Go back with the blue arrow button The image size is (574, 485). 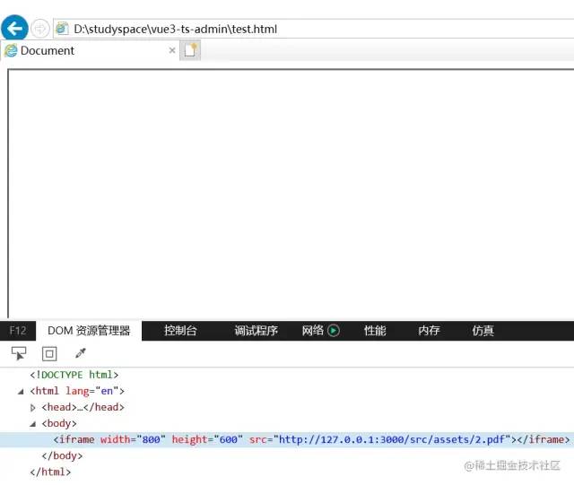[14, 28]
